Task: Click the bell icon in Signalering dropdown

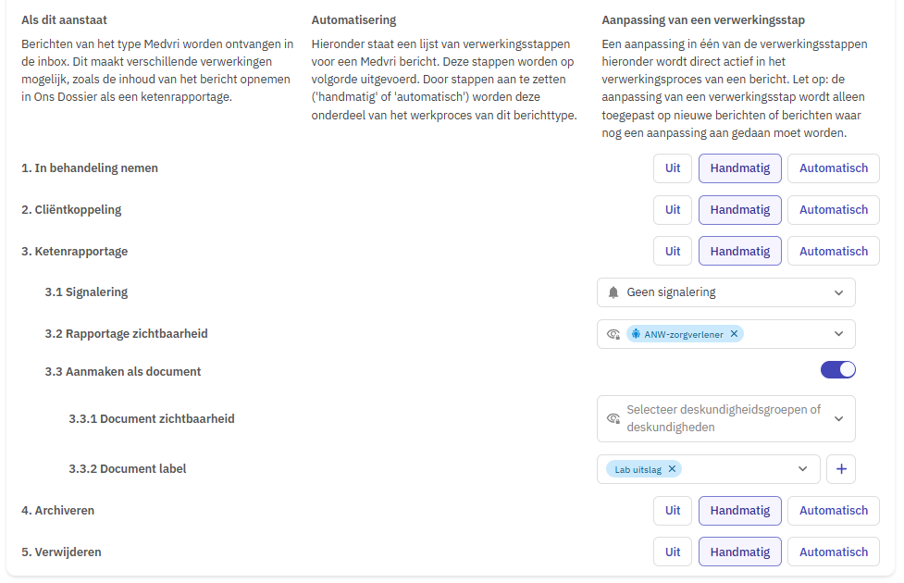Action: pos(613,292)
